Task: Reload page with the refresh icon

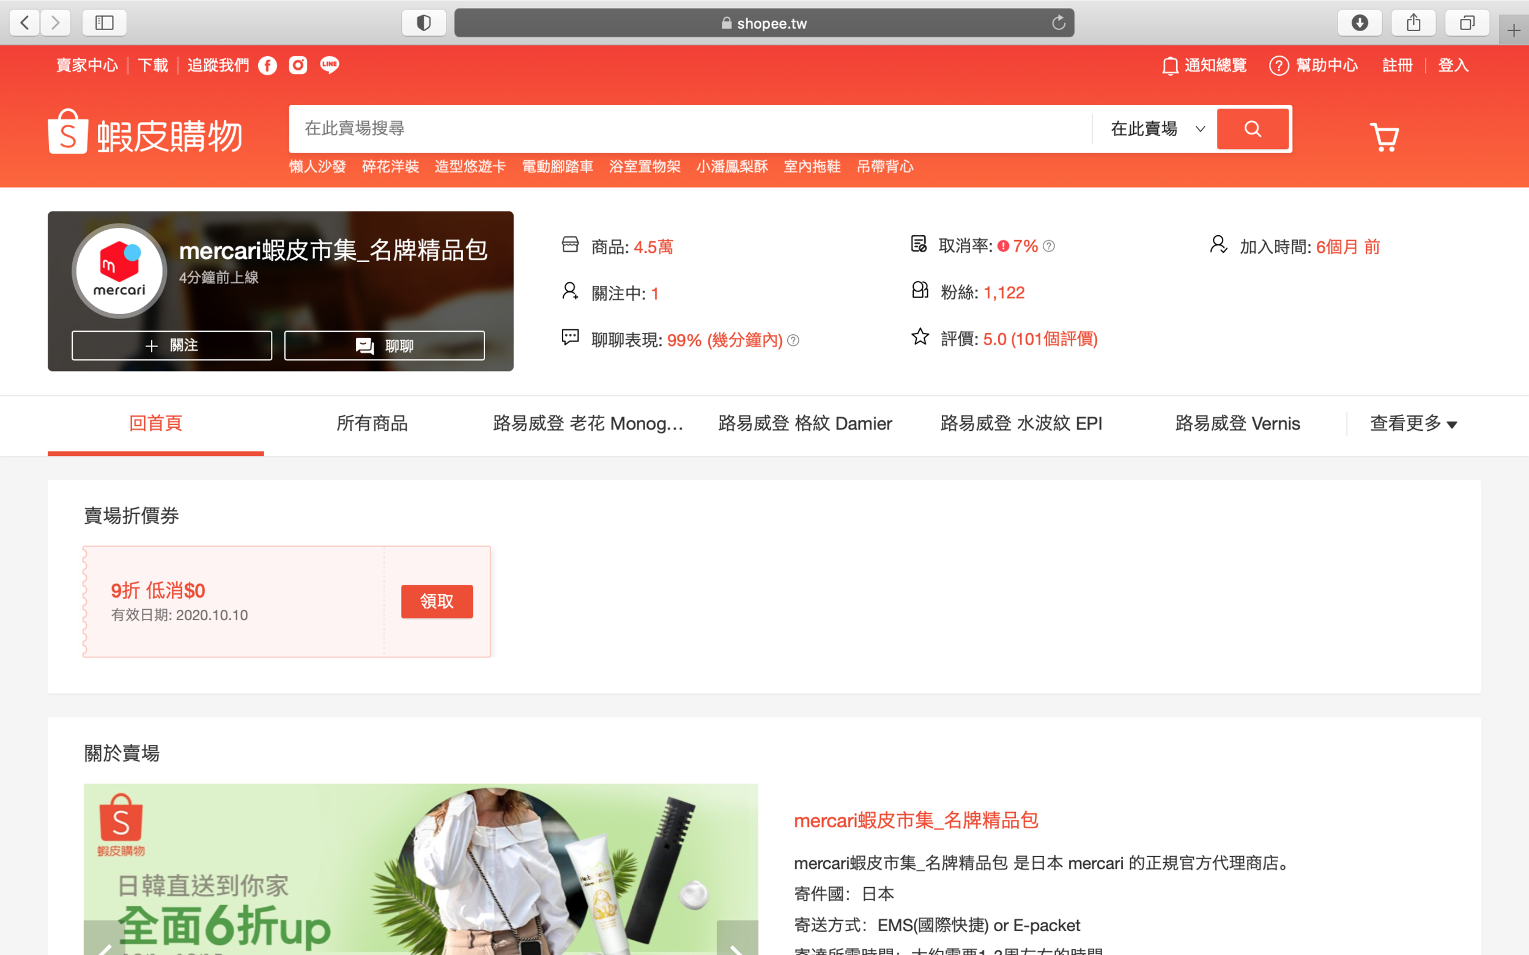Action: [x=1058, y=23]
